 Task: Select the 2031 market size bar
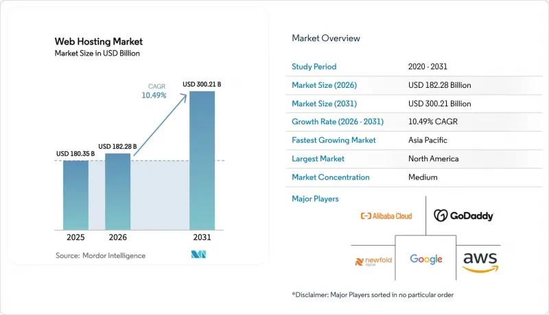pyautogui.click(x=202, y=161)
